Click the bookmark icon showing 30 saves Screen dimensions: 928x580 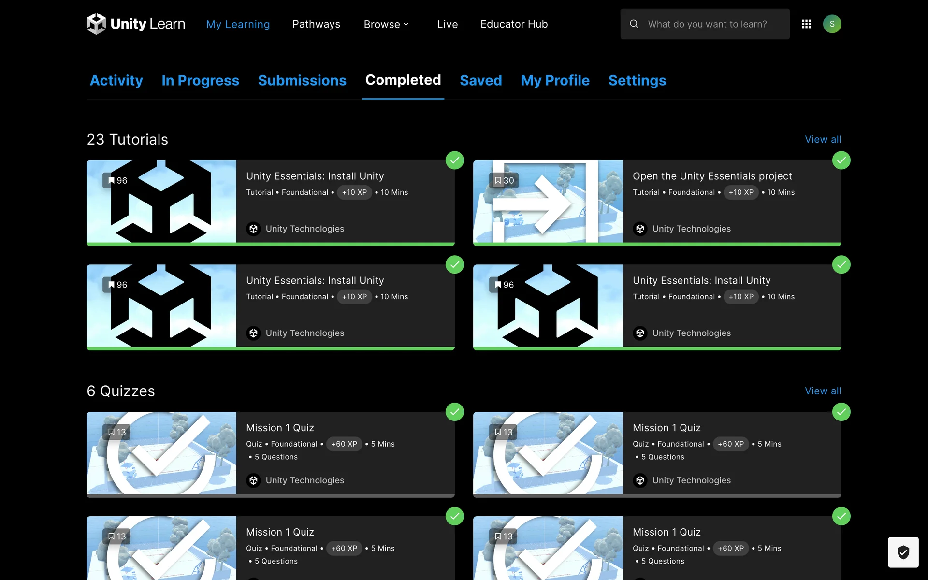coord(498,180)
